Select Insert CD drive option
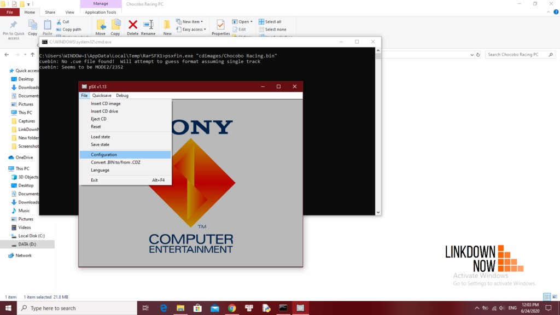The image size is (560, 315). tap(125, 111)
